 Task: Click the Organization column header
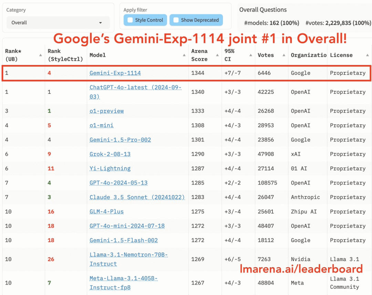click(308, 55)
